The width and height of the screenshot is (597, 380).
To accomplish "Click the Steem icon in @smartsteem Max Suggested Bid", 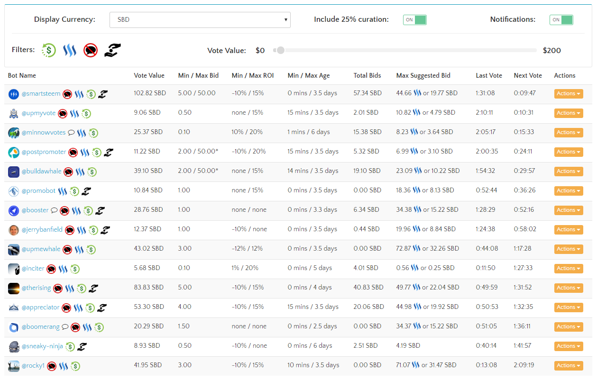I will (x=417, y=93).
